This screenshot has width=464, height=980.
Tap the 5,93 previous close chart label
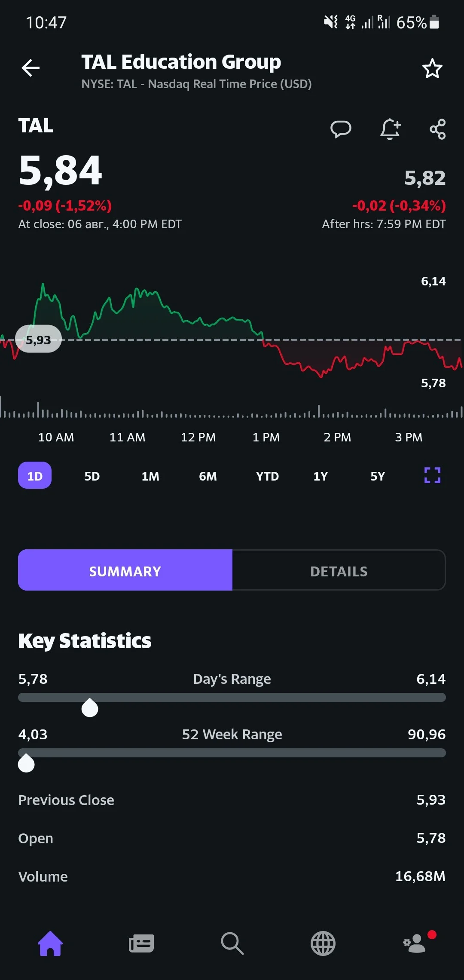(38, 340)
